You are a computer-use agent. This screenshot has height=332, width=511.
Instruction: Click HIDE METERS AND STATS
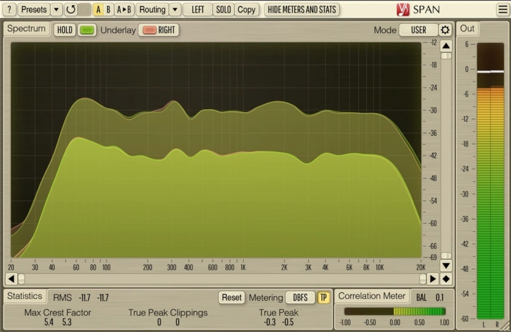[301, 9]
